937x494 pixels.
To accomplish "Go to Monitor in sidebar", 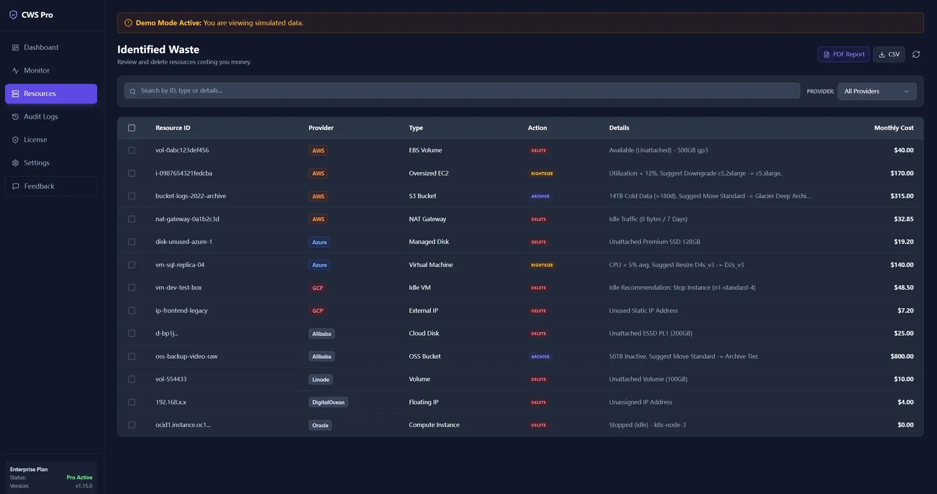I will click(51, 71).
